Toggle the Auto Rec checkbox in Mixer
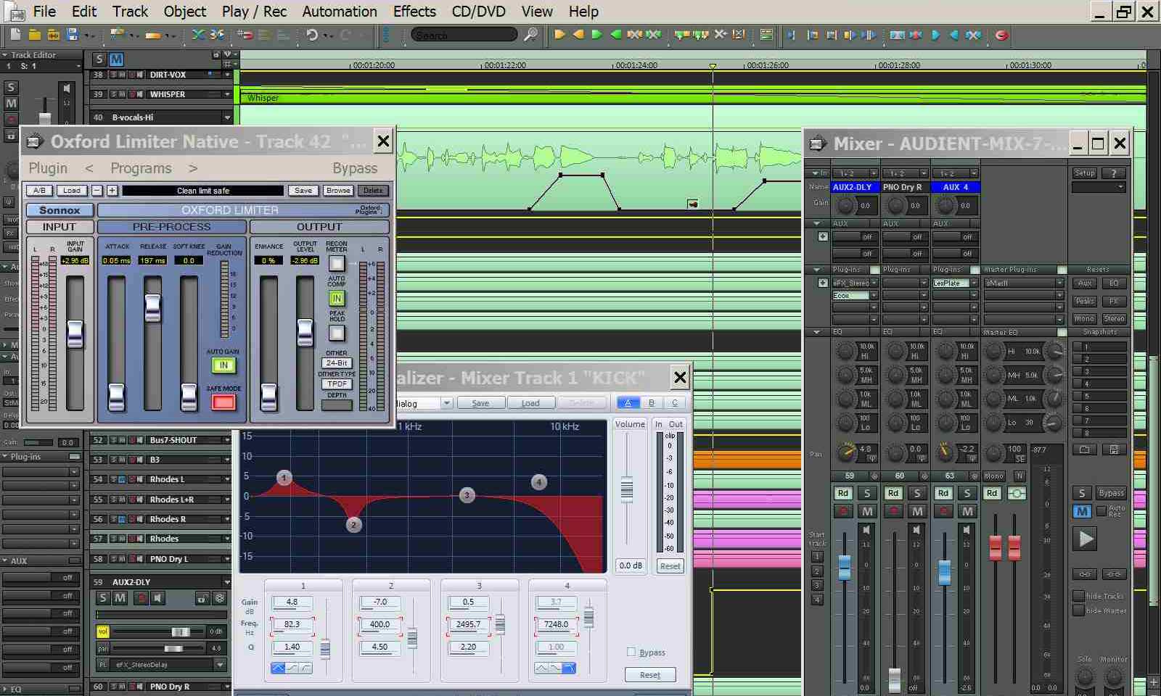 coord(1101,511)
